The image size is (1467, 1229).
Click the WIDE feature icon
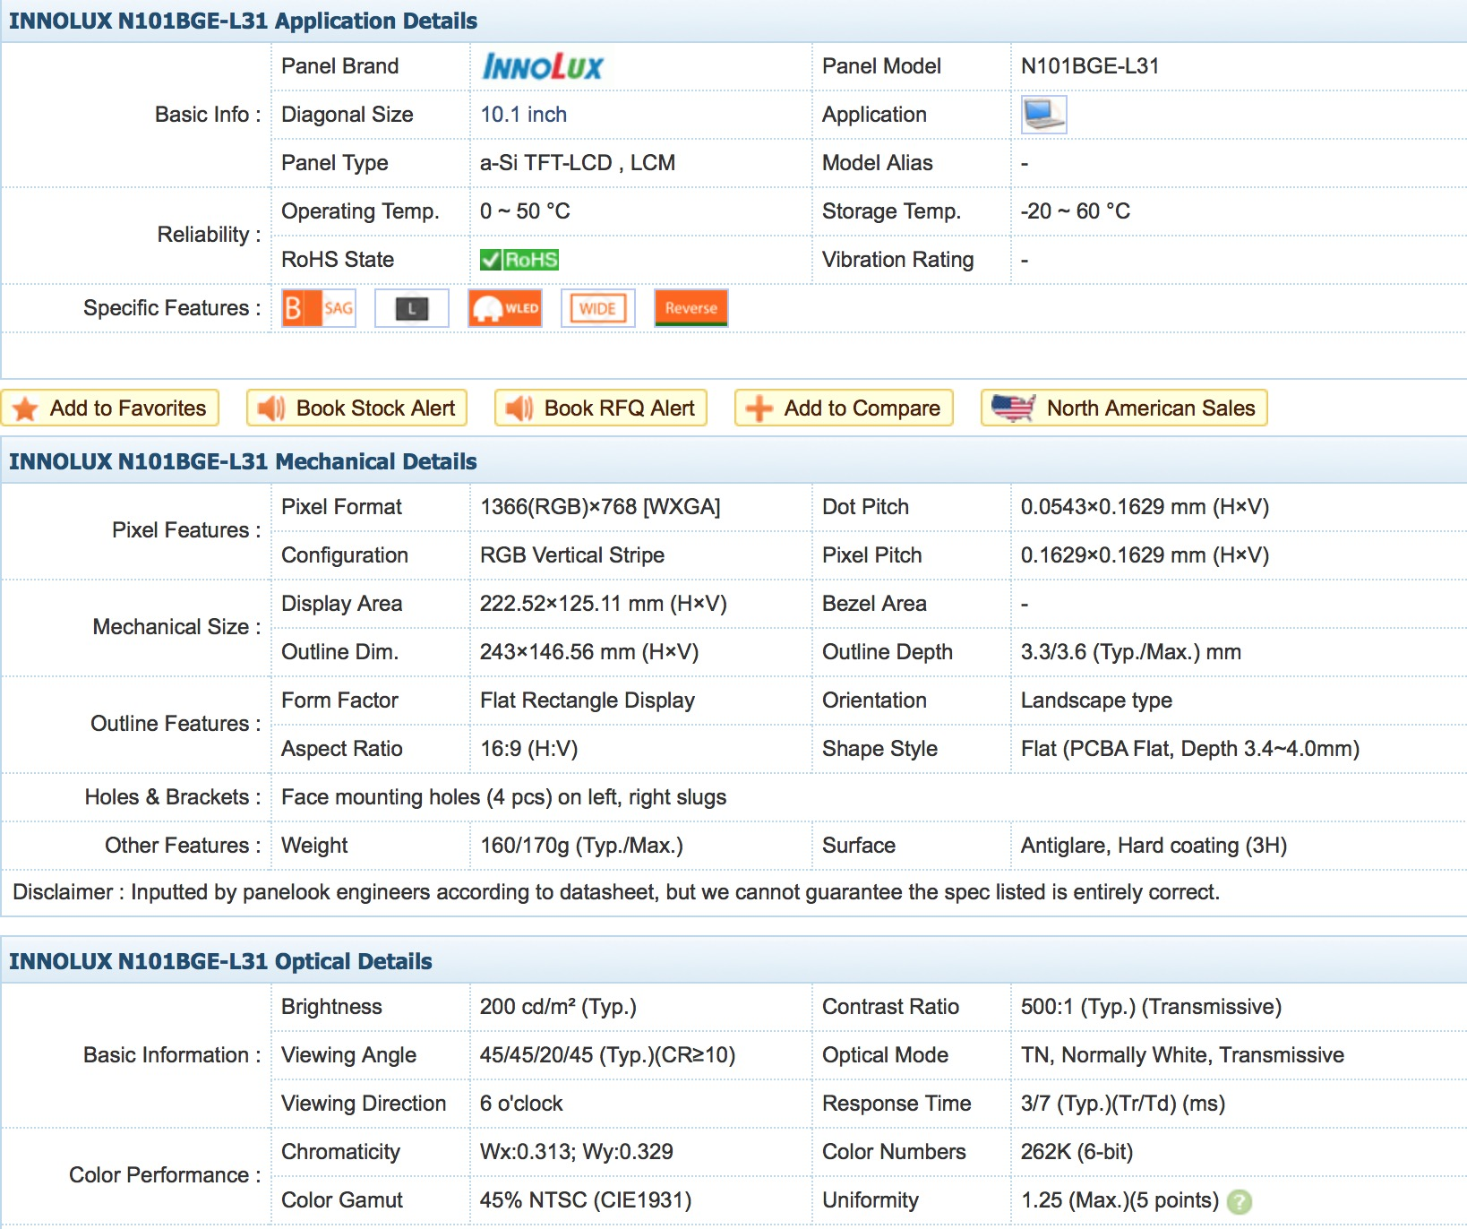tap(598, 308)
